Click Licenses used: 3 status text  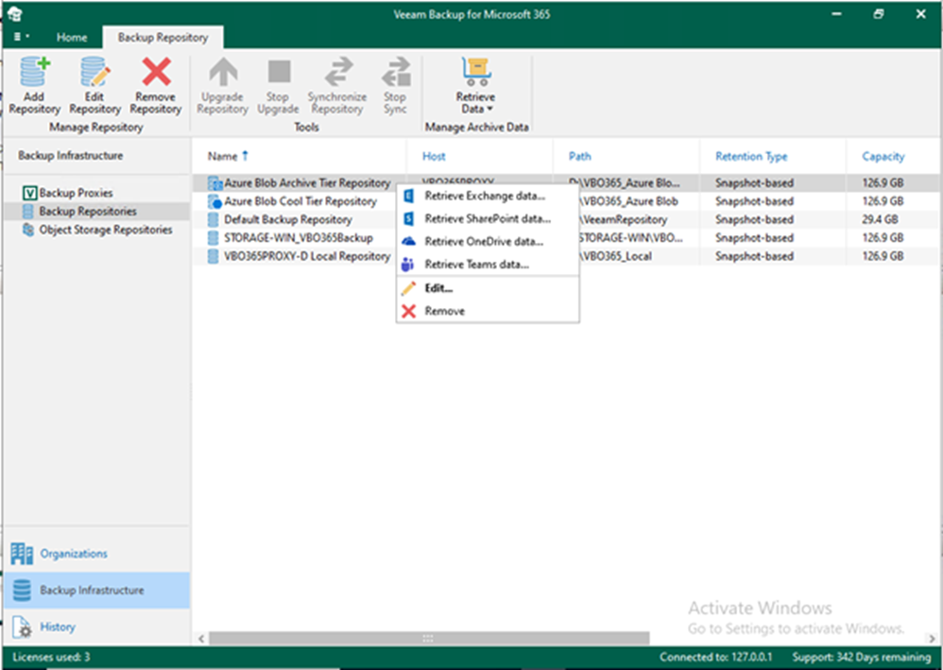pyautogui.click(x=51, y=657)
